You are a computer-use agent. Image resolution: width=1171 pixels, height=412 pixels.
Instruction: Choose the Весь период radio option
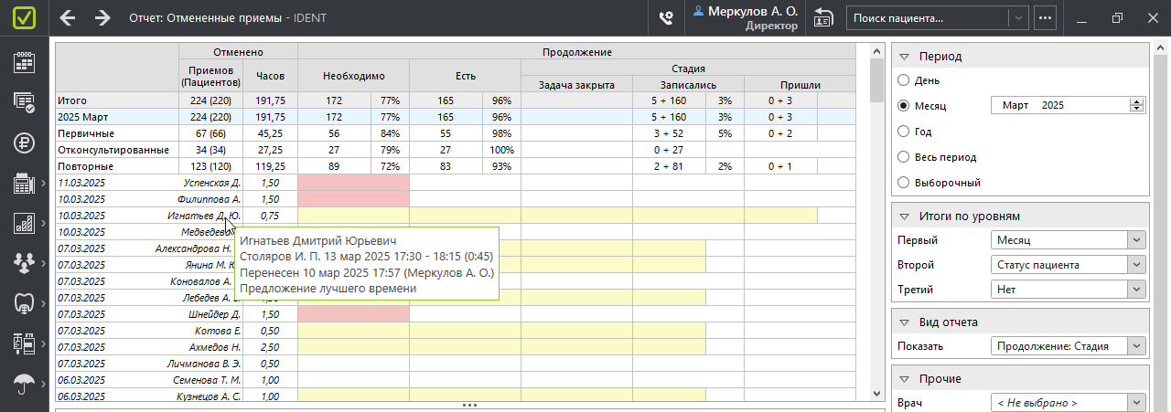click(x=904, y=157)
